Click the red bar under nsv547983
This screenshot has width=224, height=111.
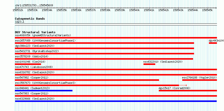point(116,96)
